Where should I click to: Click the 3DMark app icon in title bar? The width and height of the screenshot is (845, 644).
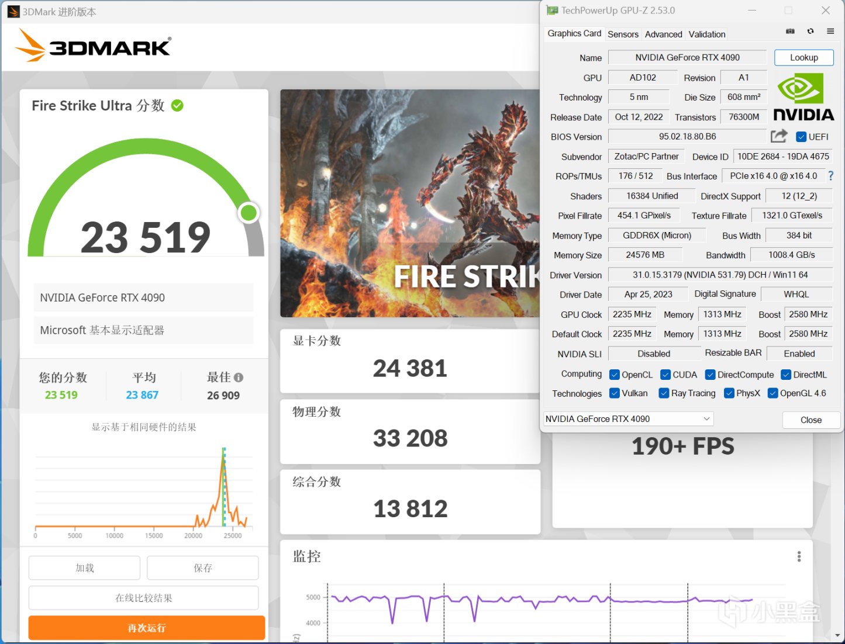point(13,12)
